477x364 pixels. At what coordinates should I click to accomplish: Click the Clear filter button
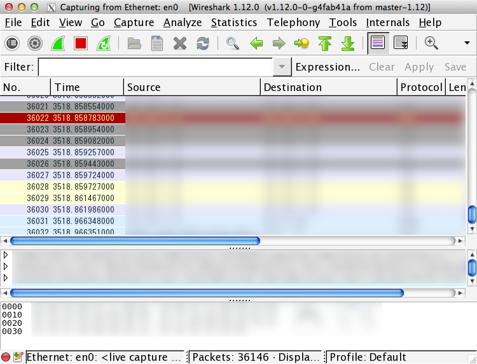382,67
